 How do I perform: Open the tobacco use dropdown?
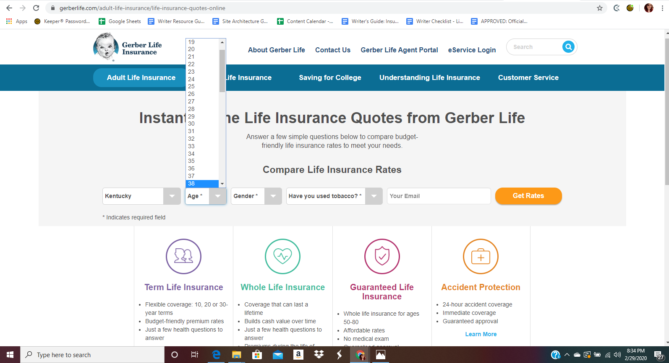(x=334, y=196)
